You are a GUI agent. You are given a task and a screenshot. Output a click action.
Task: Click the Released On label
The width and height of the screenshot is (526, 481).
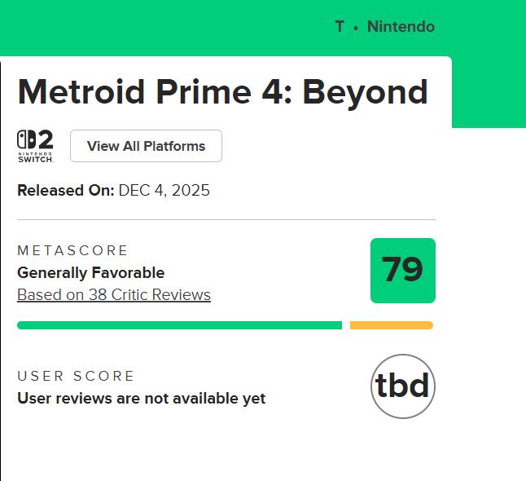click(x=65, y=191)
